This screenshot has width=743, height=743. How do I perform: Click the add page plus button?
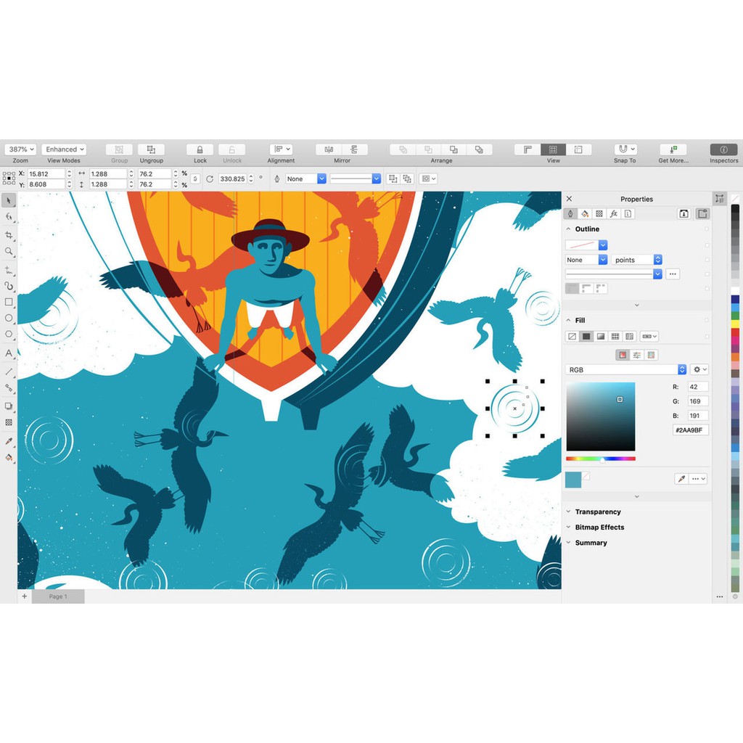pos(24,596)
